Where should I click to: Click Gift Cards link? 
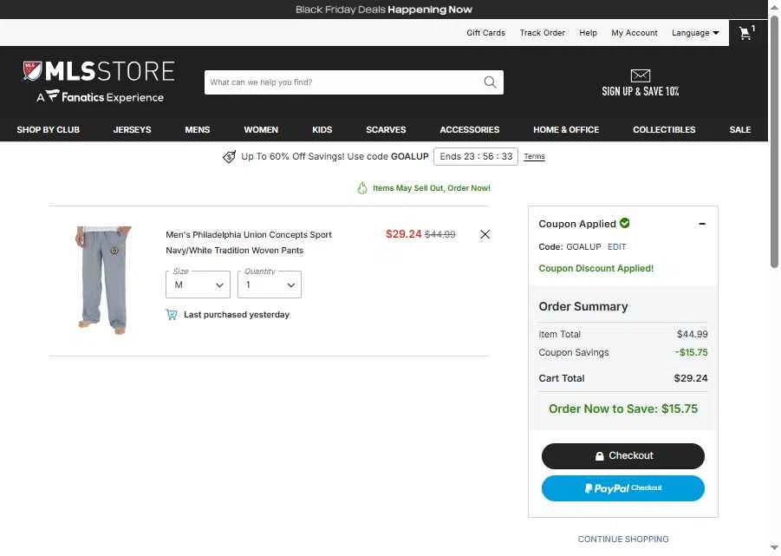(x=485, y=33)
